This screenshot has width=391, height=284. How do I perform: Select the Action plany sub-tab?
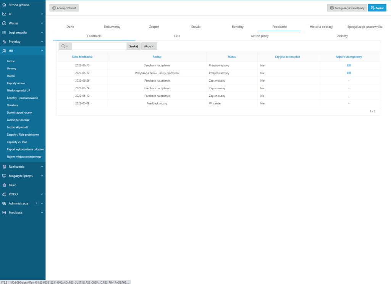pos(260,36)
